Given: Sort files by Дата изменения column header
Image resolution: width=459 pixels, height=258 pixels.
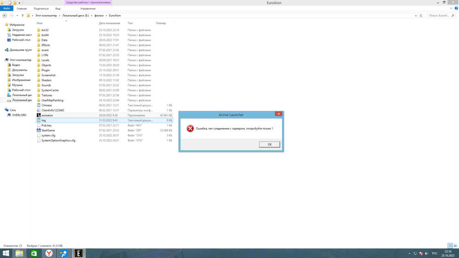Looking at the screenshot, I should [x=109, y=23].
